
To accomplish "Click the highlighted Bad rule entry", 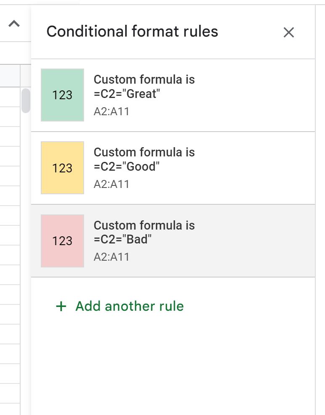I will pos(168,240).
